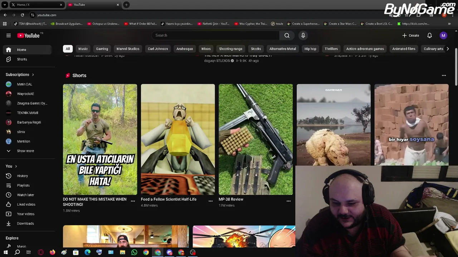Open the You section chevron
Viewport: 458px width, 257px height.
16,166
